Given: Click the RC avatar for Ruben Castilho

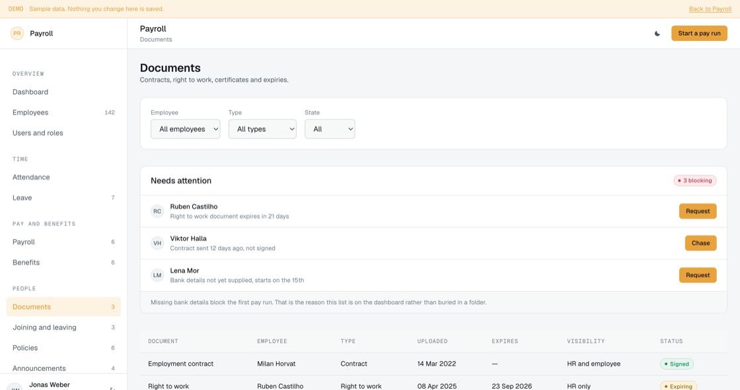Looking at the screenshot, I should tap(157, 211).
